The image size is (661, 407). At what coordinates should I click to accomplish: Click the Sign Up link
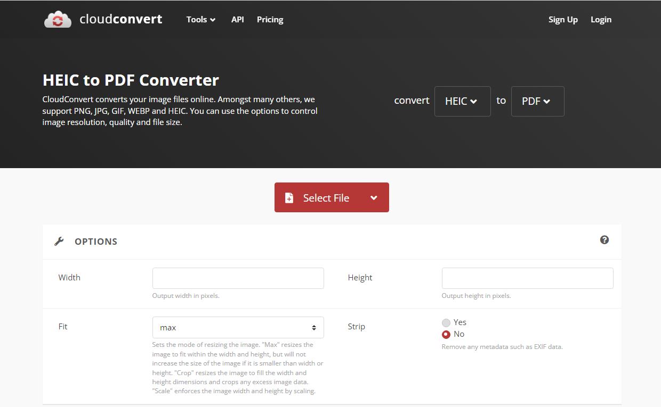[563, 20]
